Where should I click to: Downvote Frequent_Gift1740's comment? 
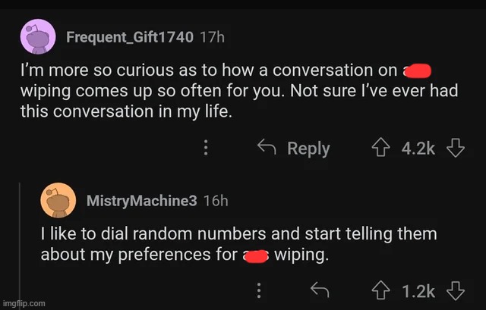click(x=455, y=148)
